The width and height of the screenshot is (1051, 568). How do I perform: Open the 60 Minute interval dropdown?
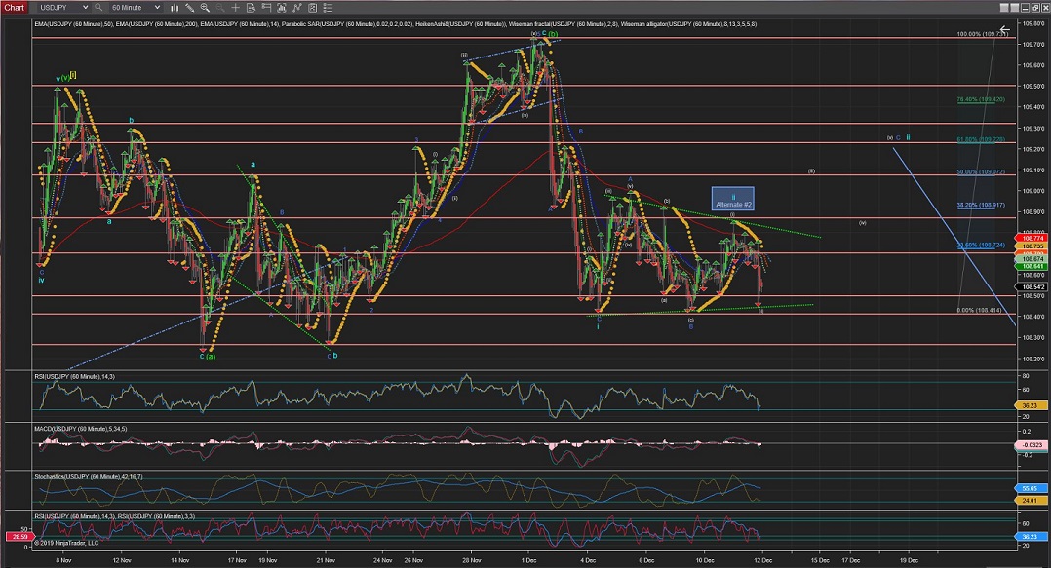tap(136, 8)
